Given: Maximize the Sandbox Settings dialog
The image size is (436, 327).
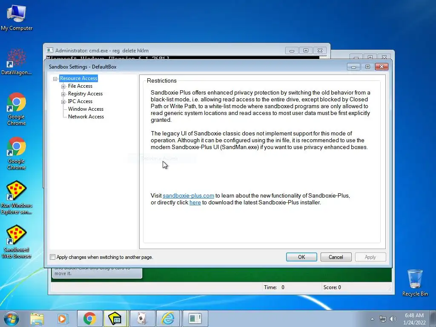Looking at the screenshot, I should click(x=367, y=67).
